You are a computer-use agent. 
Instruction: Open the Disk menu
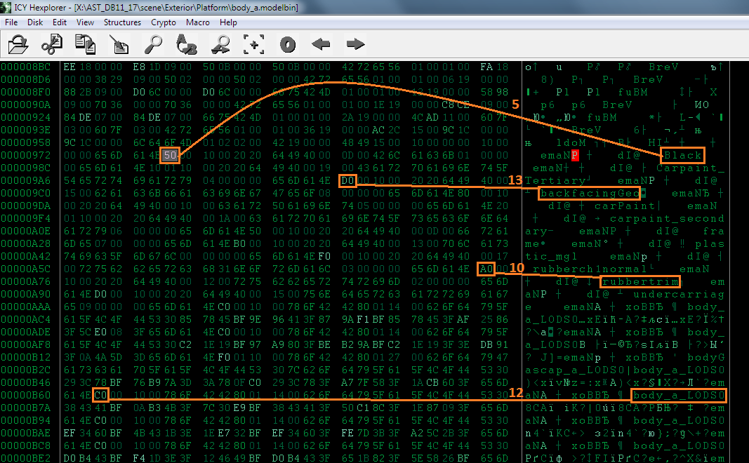[x=35, y=22]
